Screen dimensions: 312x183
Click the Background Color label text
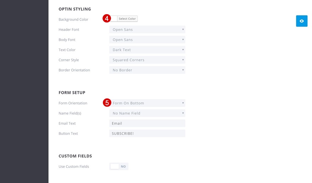tap(73, 19)
